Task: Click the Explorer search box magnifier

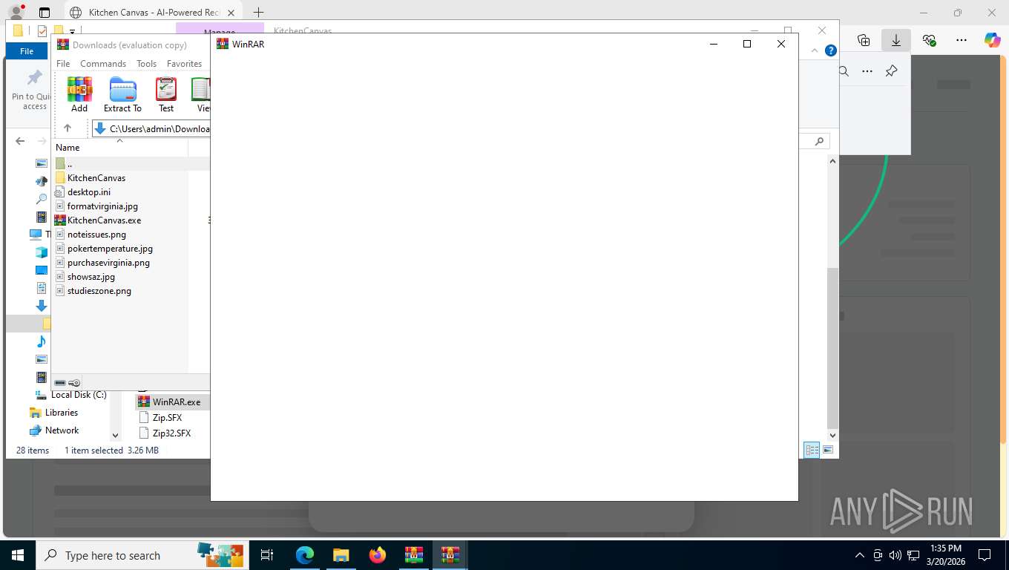Action: (819, 141)
